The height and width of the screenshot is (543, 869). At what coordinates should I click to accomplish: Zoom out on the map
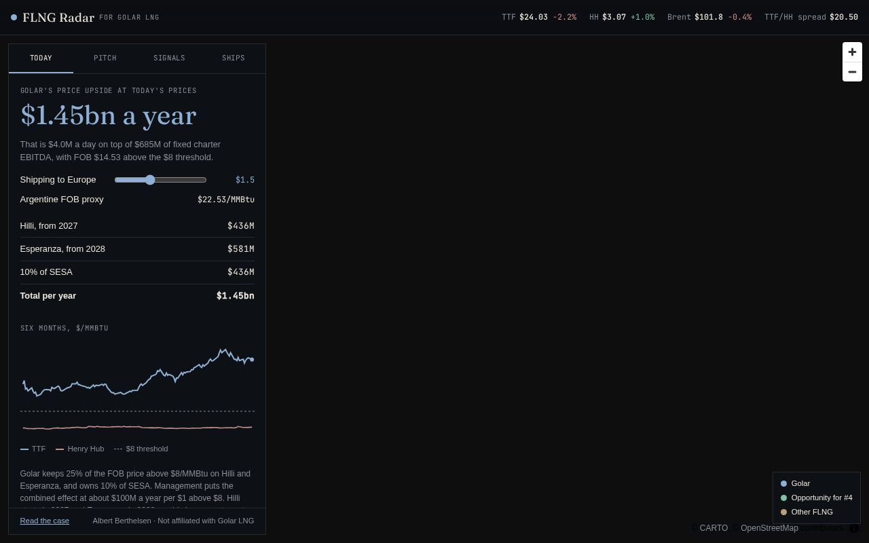pyautogui.click(x=852, y=72)
